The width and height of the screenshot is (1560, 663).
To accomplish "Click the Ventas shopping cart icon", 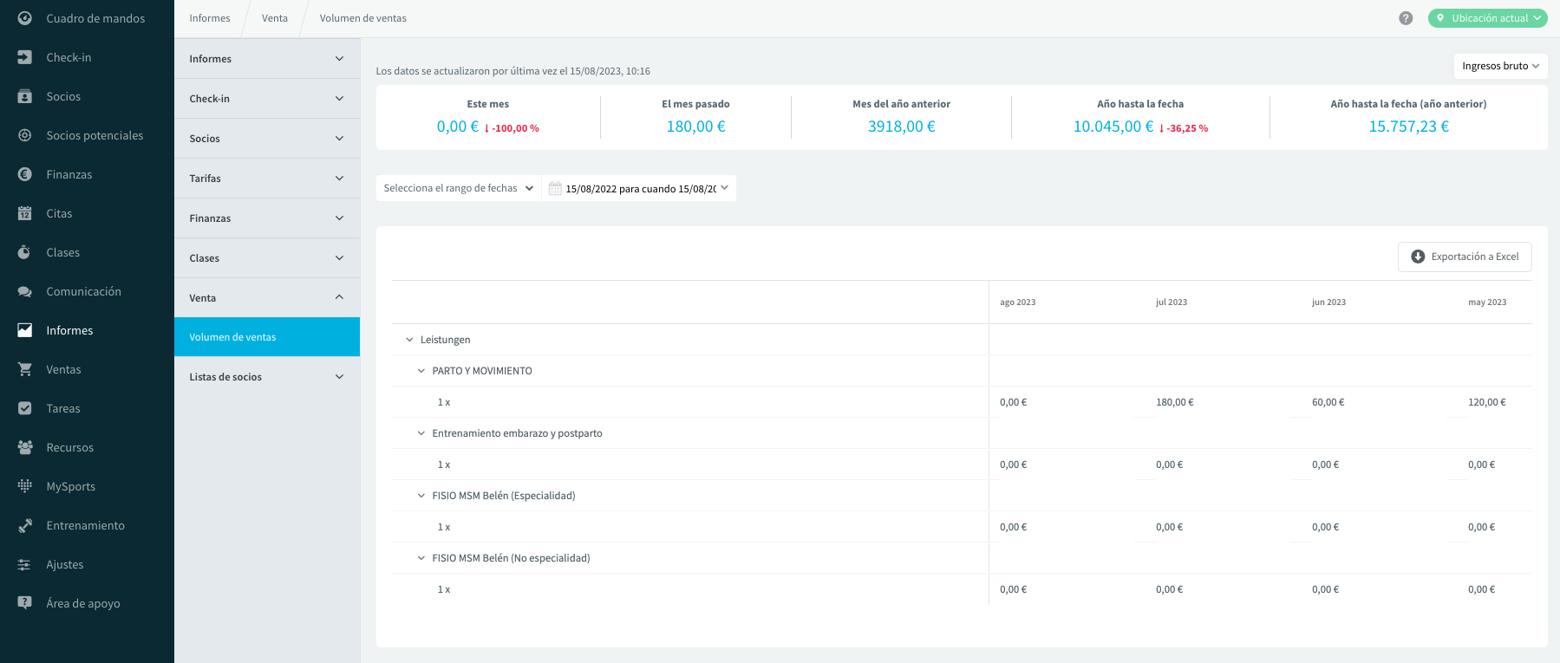I will (x=25, y=369).
